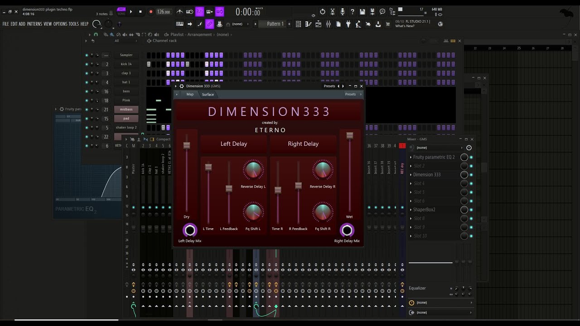This screenshot has width=580, height=326.
Task: Click the Left Delay Mix knob
Action: click(x=190, y=230)
